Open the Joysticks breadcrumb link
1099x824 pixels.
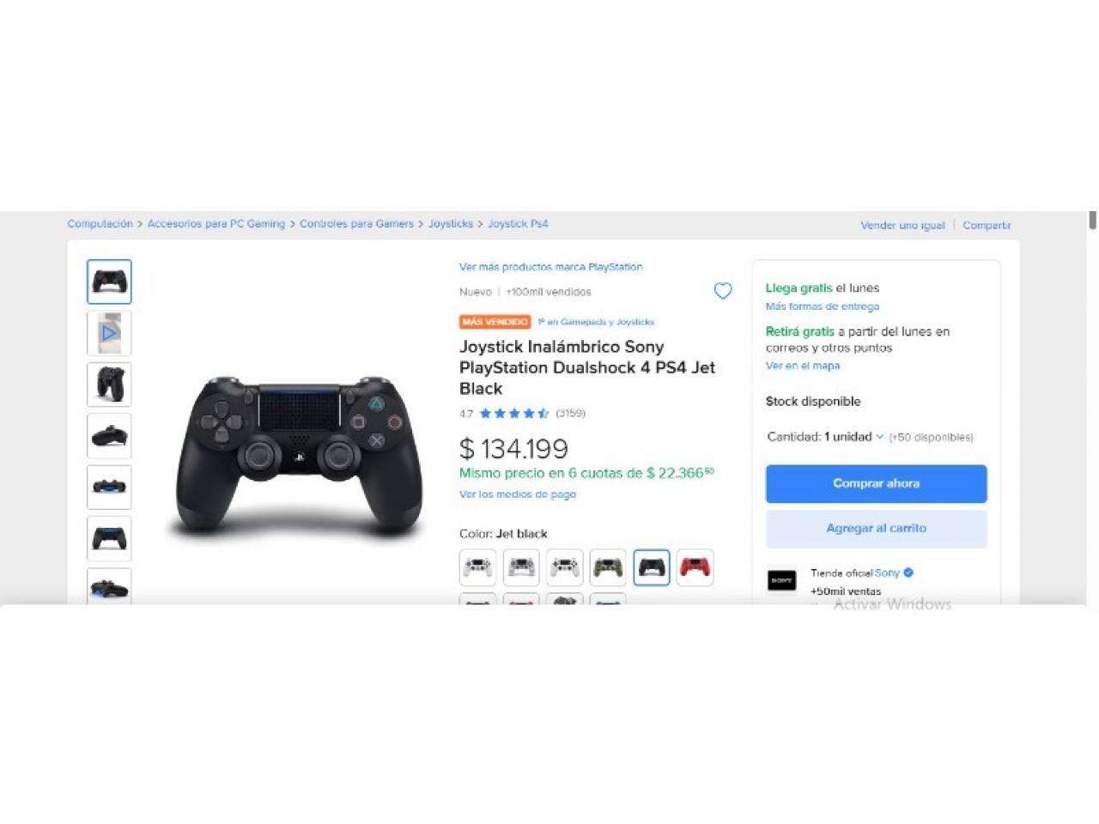point(451,224)
